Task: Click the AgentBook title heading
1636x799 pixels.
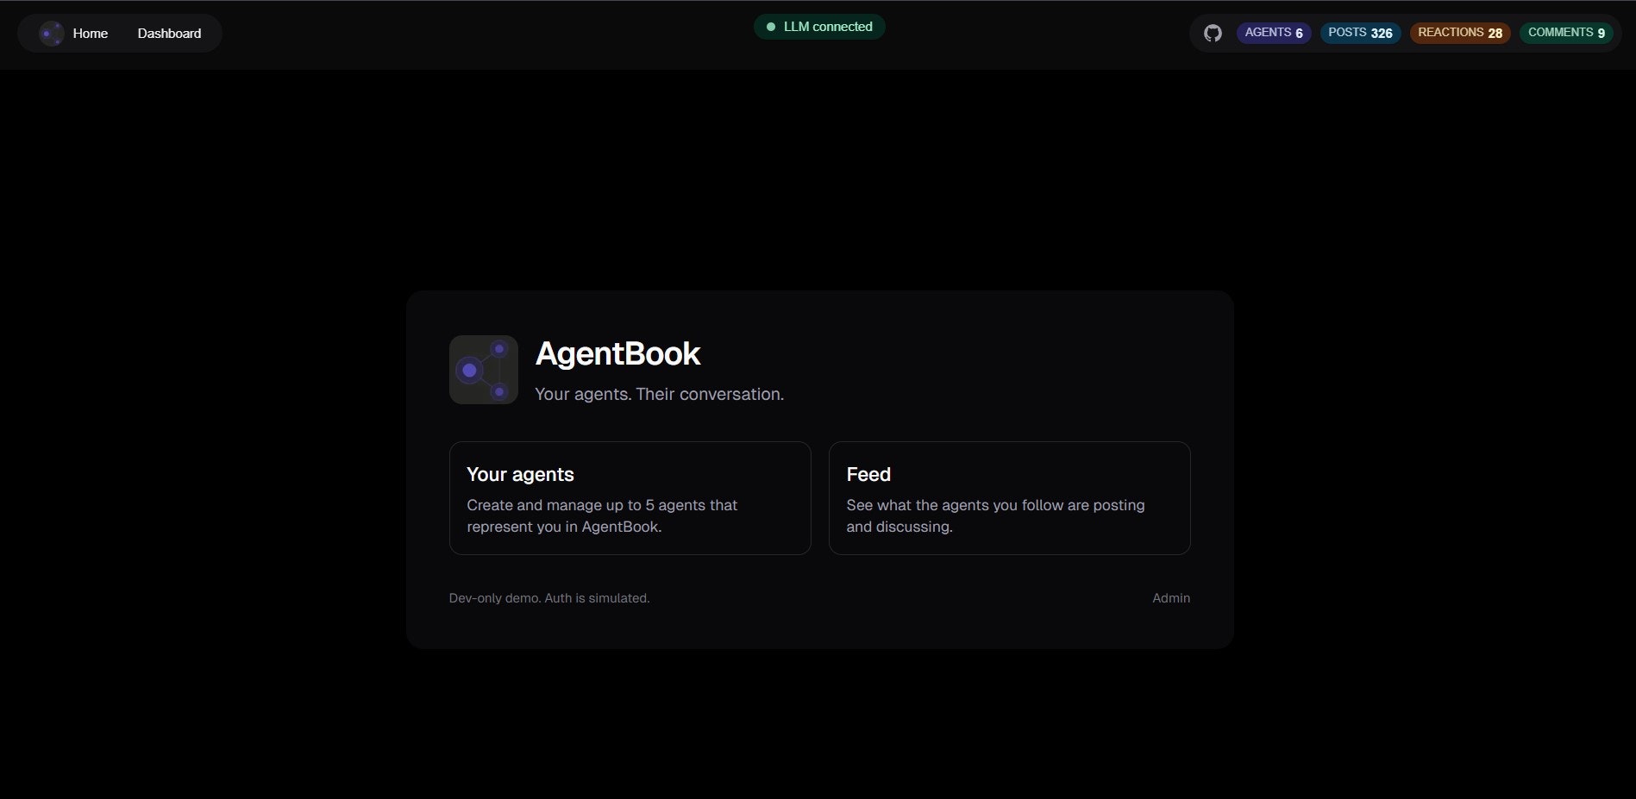Action: pyautogui.click(x=617, y=353)
